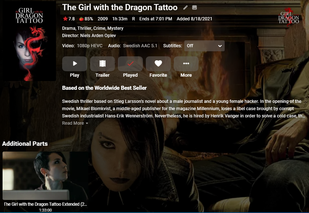
Task: Open director Niels Arden Oplev link
Action: tap(98, 36)
